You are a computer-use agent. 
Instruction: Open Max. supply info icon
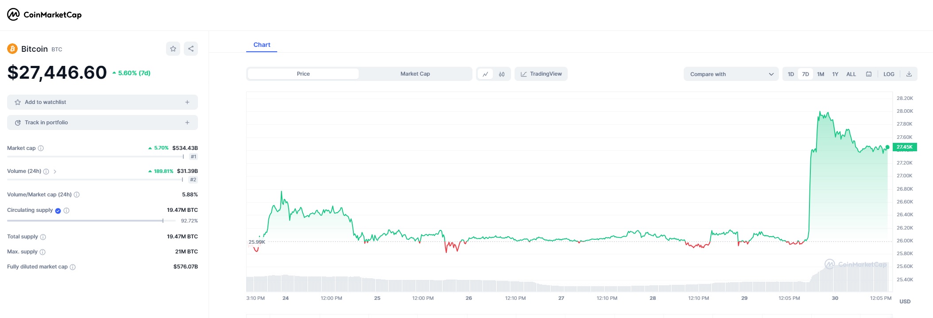43,252
